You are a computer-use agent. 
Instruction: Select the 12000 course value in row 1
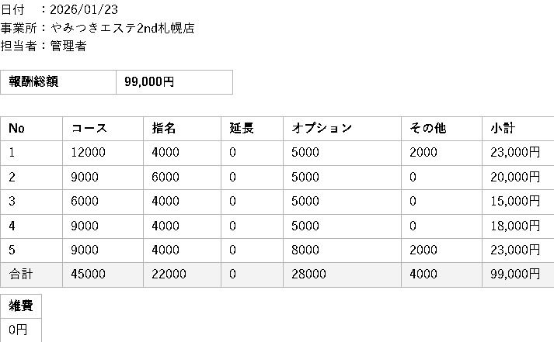point(89,153)
